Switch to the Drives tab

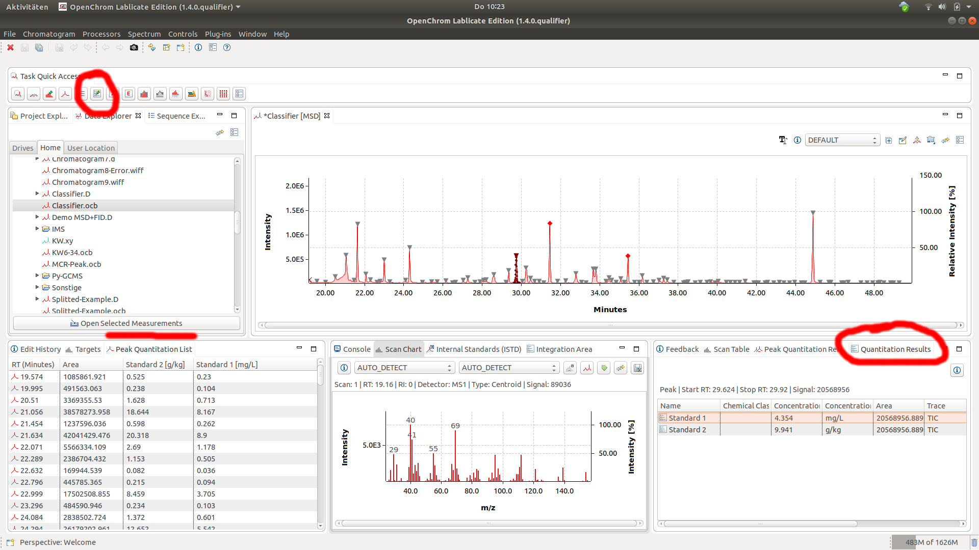[23, 148]
